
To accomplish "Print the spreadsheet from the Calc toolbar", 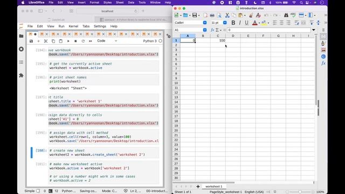I will (212, 15).
